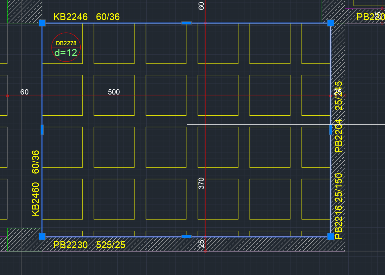This screenshot has width=385, height=275.
Task: Click the midpoint grip on the bottom edge
Action: [x=186, y=236]
